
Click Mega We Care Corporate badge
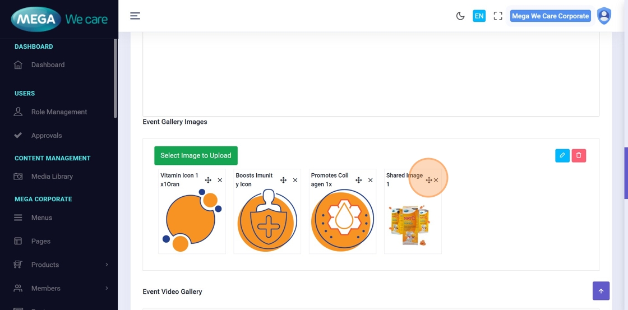pyautogui.click(x=550, y=16)
